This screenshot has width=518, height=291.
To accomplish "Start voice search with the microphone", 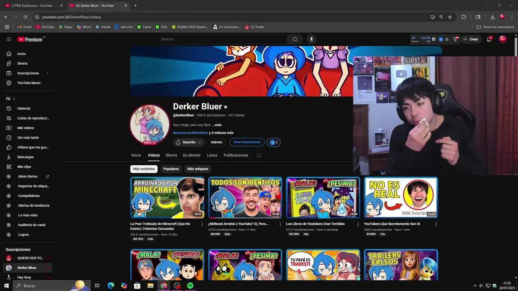I will click(311, 39).
